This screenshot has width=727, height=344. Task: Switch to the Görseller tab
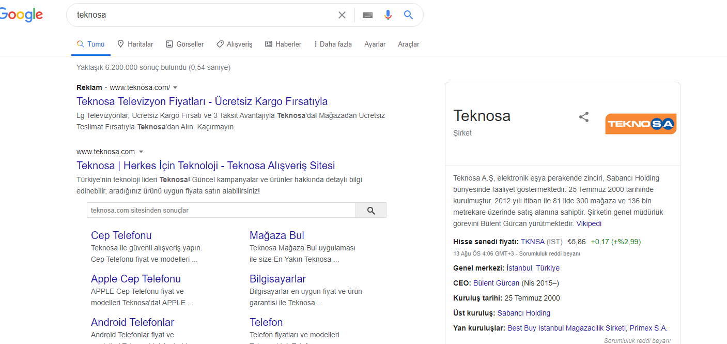[x=185, y=44]
